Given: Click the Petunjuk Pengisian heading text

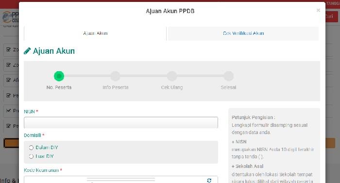Looking at the screenshot, I should [253, 117].
